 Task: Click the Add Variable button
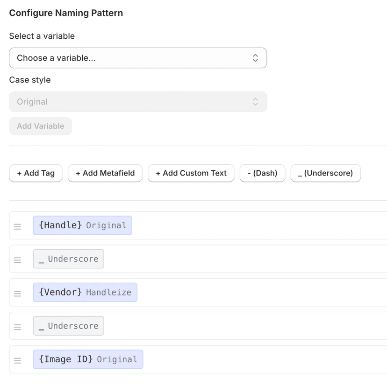tap(40, 126)
